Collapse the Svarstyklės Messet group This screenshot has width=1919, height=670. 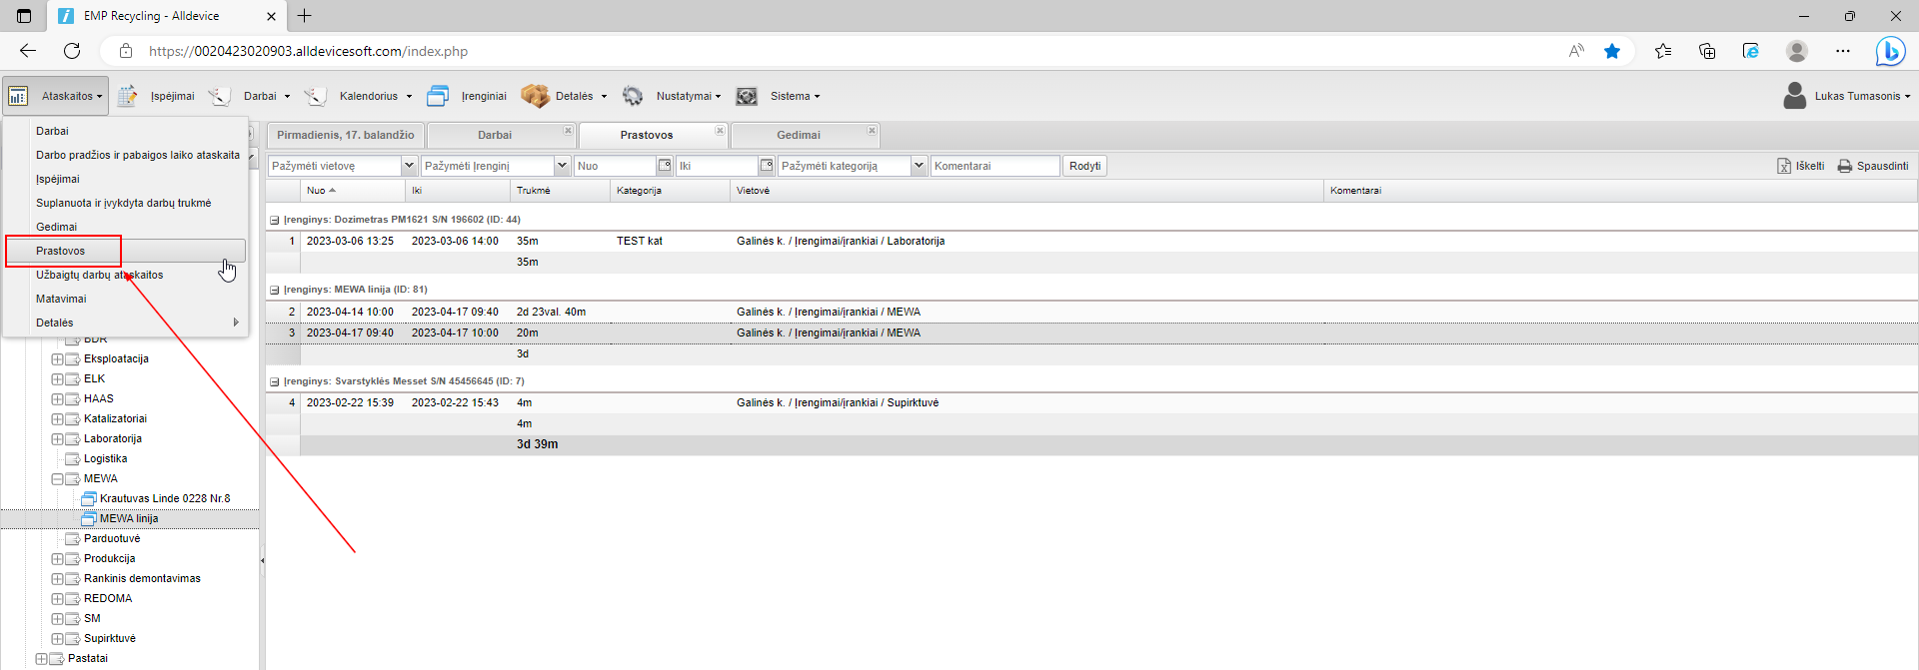coord(274,381)
